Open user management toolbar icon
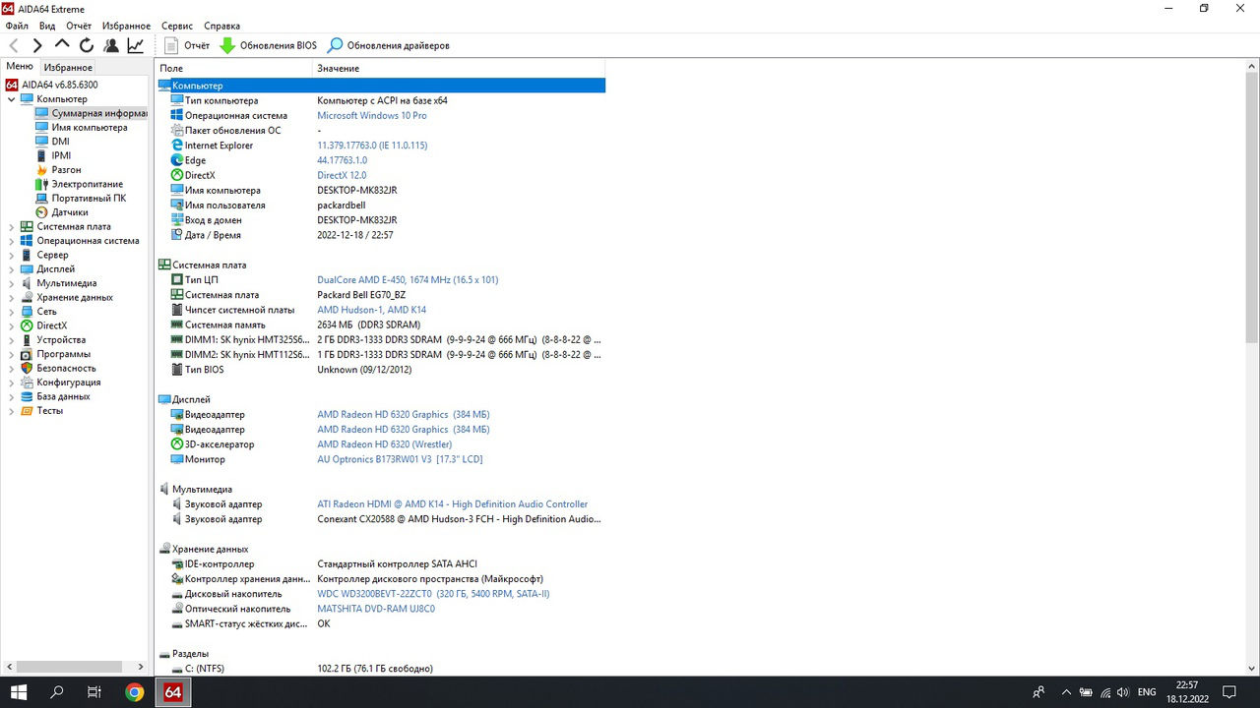Screen dimensions: 1260x708 coord(111,45)
